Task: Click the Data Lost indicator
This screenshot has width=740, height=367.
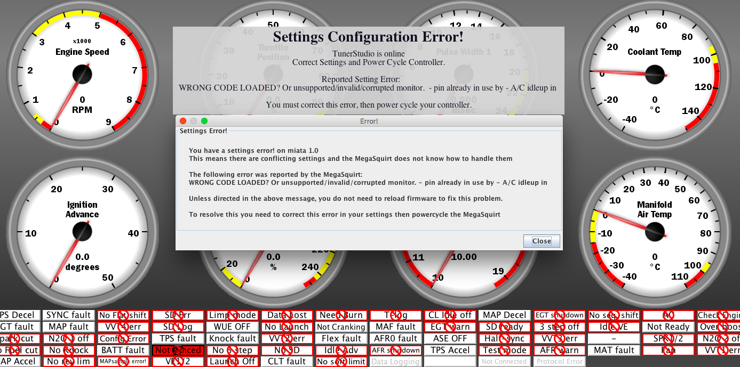Action: [287, 315]
